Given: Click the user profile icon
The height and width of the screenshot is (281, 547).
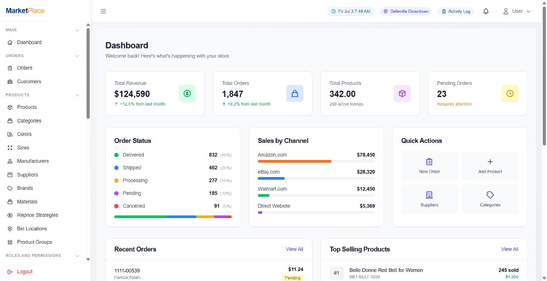Looking at the screenshot, I should (x=505, y=11).
